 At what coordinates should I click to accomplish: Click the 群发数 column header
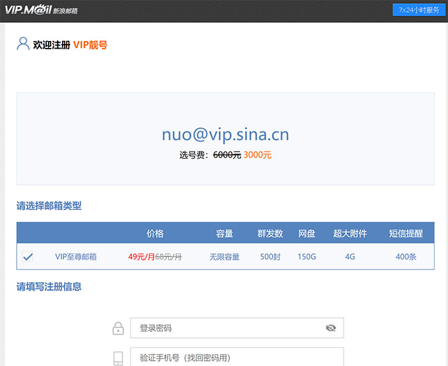(270, 234)
